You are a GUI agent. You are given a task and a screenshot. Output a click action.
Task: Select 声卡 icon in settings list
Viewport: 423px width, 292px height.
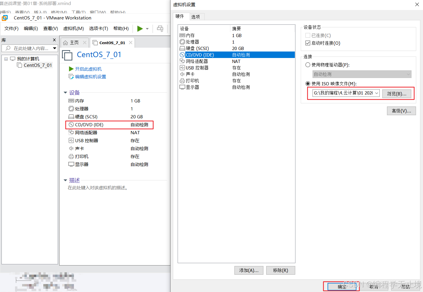(182, 74)
